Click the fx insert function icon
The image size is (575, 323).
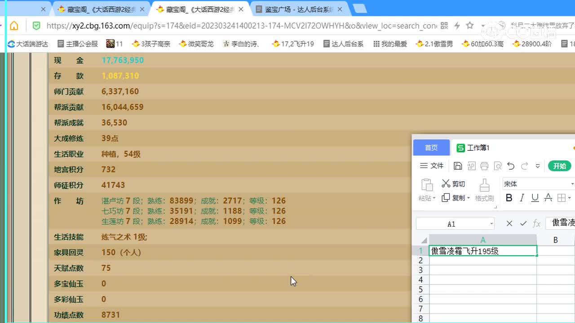pos(536,223)
